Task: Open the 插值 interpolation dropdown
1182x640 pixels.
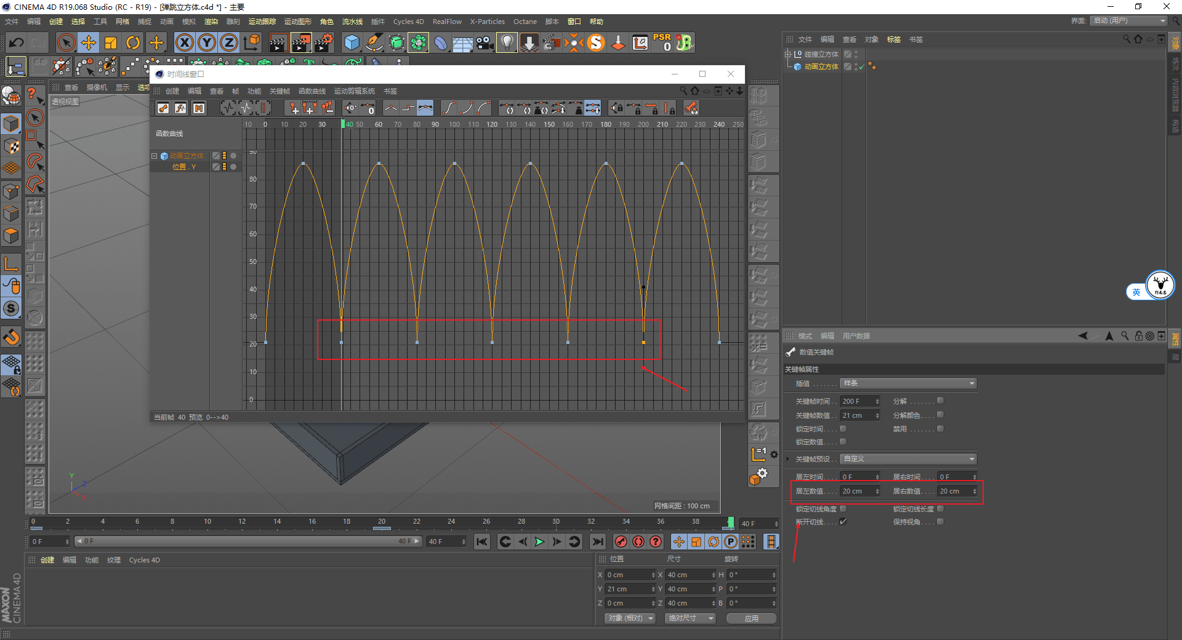Action: (x=908, y=383)
